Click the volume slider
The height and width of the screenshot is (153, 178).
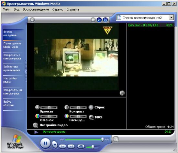pos(93,147)
